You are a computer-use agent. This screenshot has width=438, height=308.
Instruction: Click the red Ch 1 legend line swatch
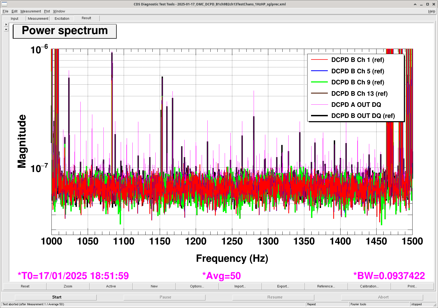click(319, 59)
